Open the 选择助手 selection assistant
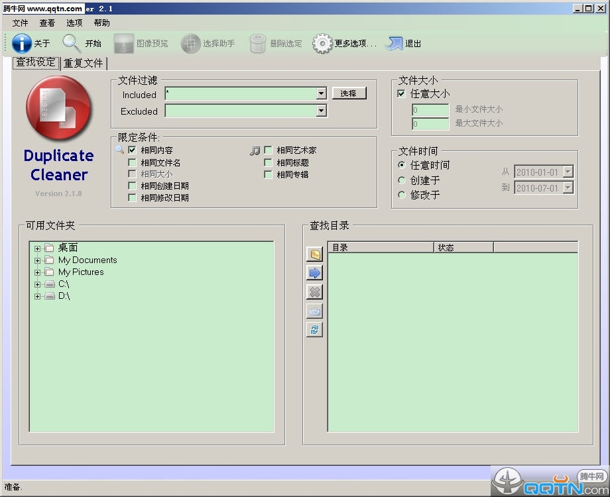The height and width of the screenshot is (497, 610). pyautogui.click(x=191, y=43)
